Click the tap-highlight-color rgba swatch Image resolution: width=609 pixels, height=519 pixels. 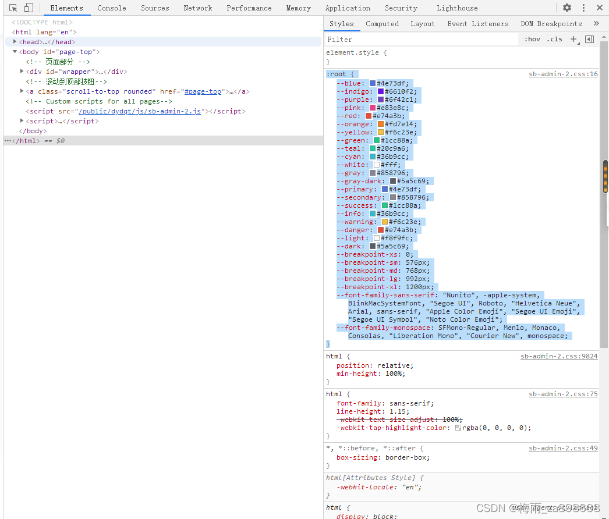click(458, 428)
